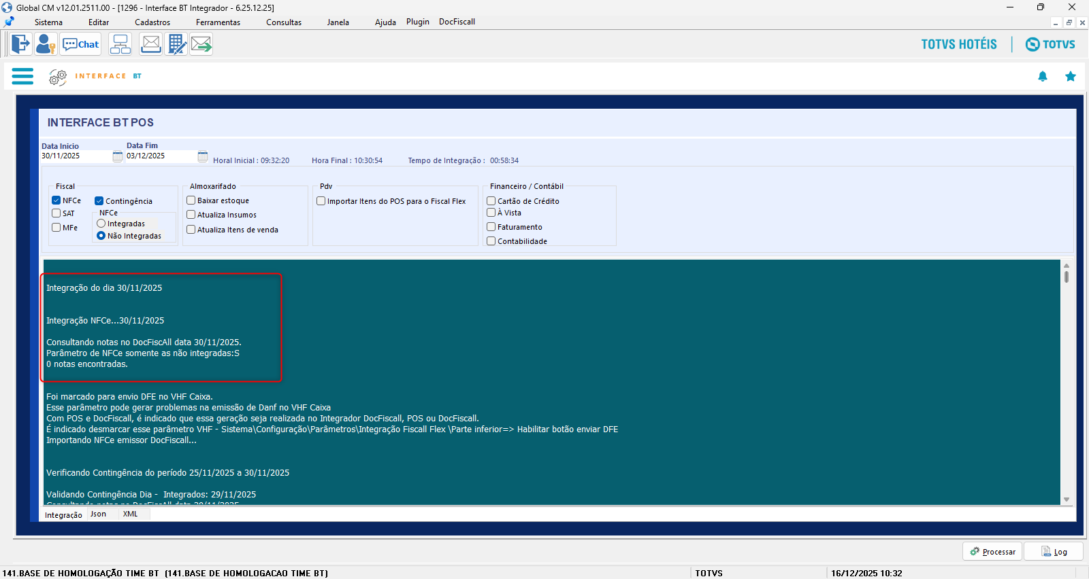Screen dimensions: 1089x579
Task: Open the DocFiscall menu
Action: 457,22
